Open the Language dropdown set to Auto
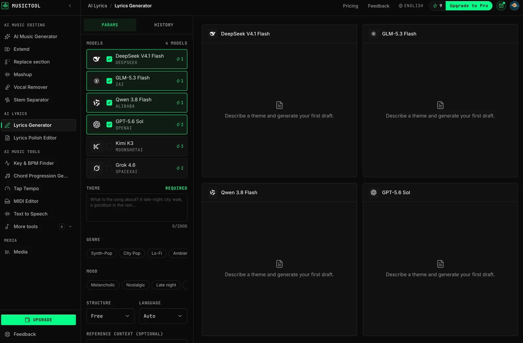523x343 pixels. (x=163, y=316)
